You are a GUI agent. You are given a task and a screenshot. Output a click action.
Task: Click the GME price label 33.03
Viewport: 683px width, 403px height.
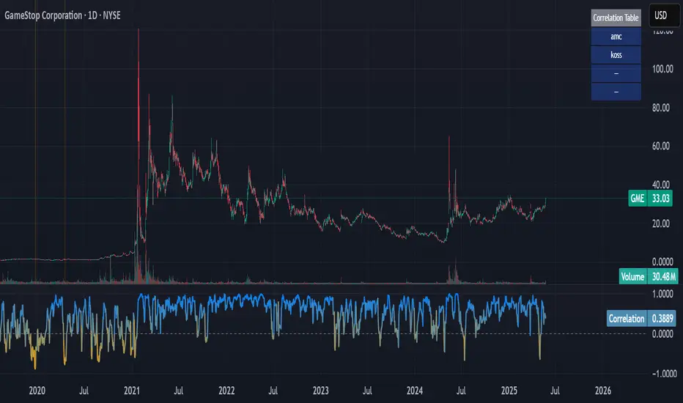click(x=650, y=199)
